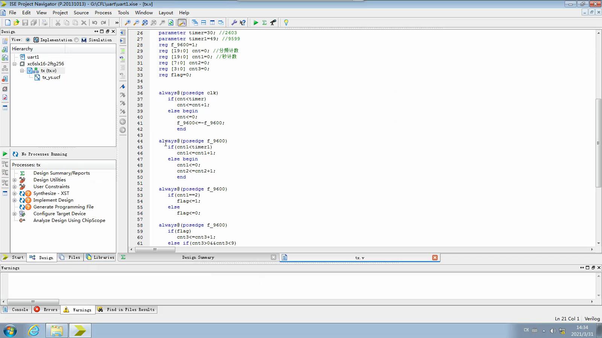Image resolution: width=602 pixels, height=338 pixels.
Task: Open the Tools menu
Action: [123, 12]
